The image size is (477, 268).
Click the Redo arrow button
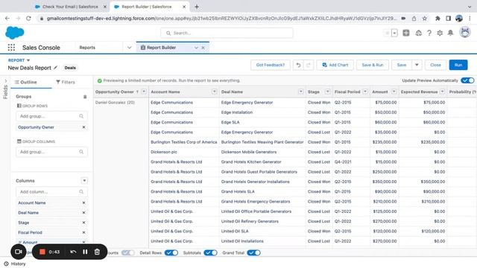coord(308,65)
